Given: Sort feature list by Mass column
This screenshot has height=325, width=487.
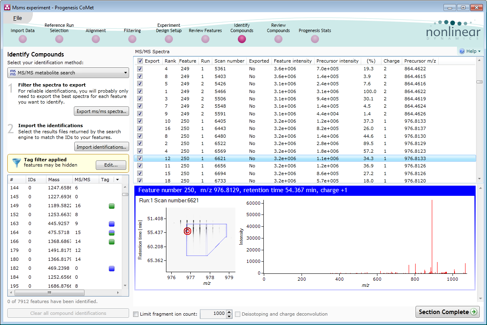Looking at the screenshot, I should pyautogui.click(x=59, y=180).
